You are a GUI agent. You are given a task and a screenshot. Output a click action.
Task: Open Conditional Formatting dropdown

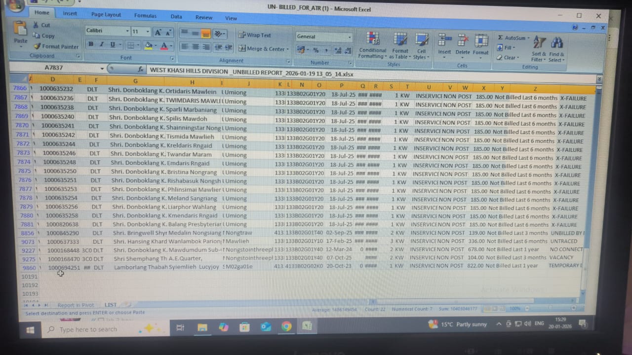tap(372, 45)
